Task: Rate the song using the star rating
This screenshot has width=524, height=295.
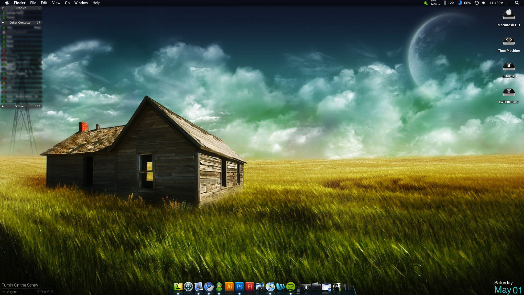Action: coord(45,291)
